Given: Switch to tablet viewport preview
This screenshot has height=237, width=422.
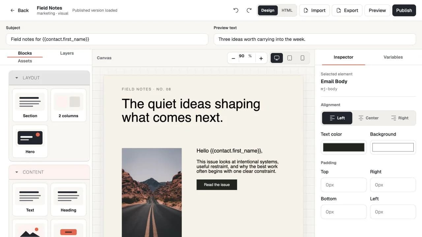Looking at the screenshot, I should point(289,58).
